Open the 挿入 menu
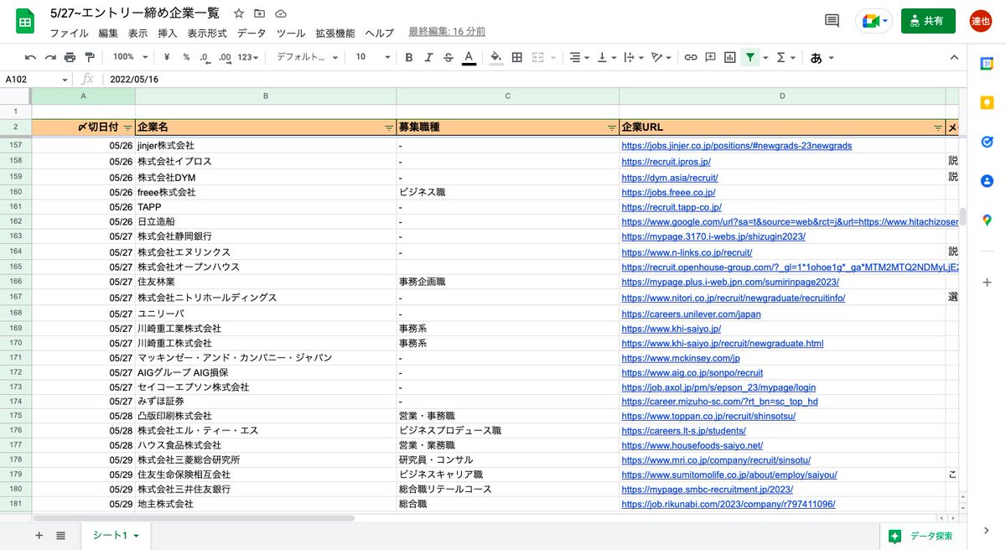 pyautogui.click(x=168, y=33)
